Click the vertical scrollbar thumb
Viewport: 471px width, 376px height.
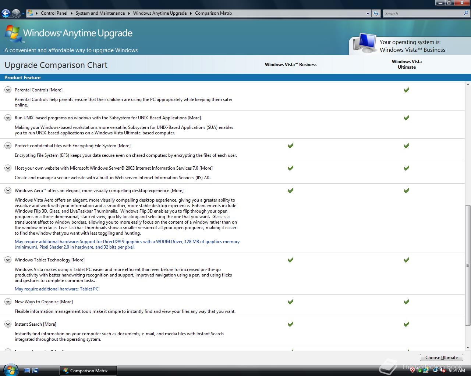click(468, 265)
